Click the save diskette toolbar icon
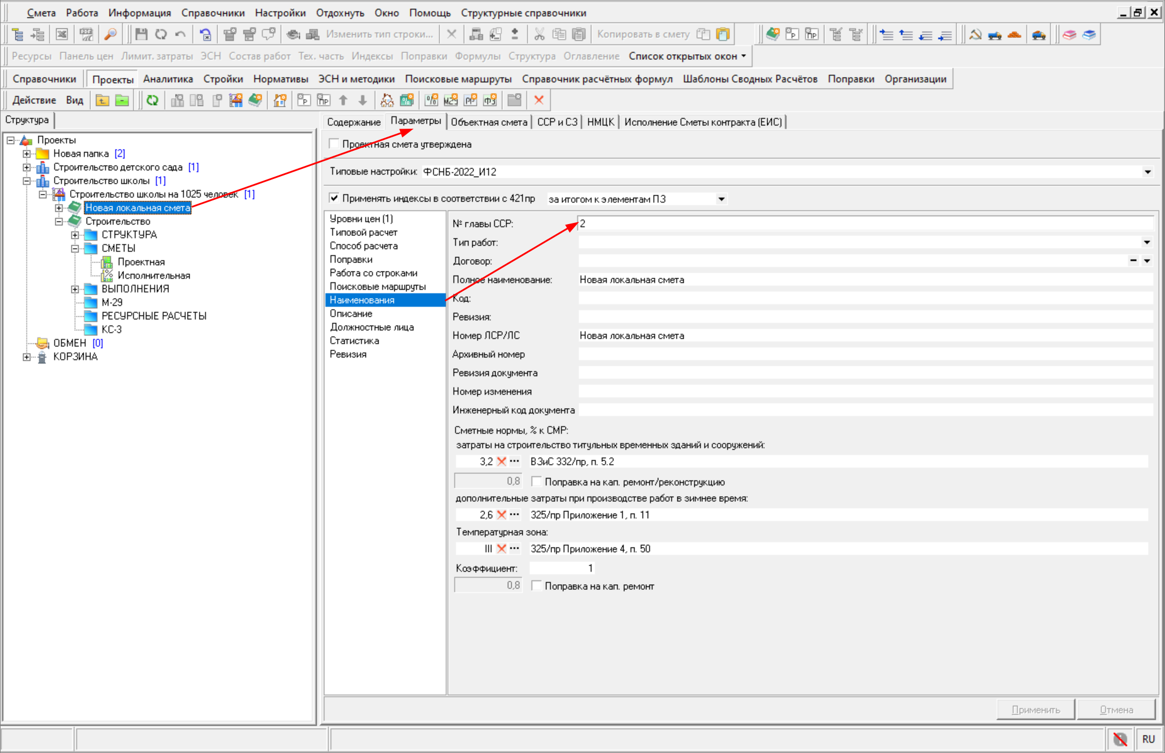The height and width of the screenshot is (753, 1165). point(141,34)
